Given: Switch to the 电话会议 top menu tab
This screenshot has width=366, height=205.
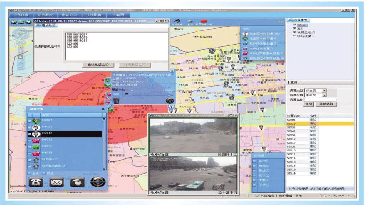Looking at the screenshot, I should coord(69,15).
